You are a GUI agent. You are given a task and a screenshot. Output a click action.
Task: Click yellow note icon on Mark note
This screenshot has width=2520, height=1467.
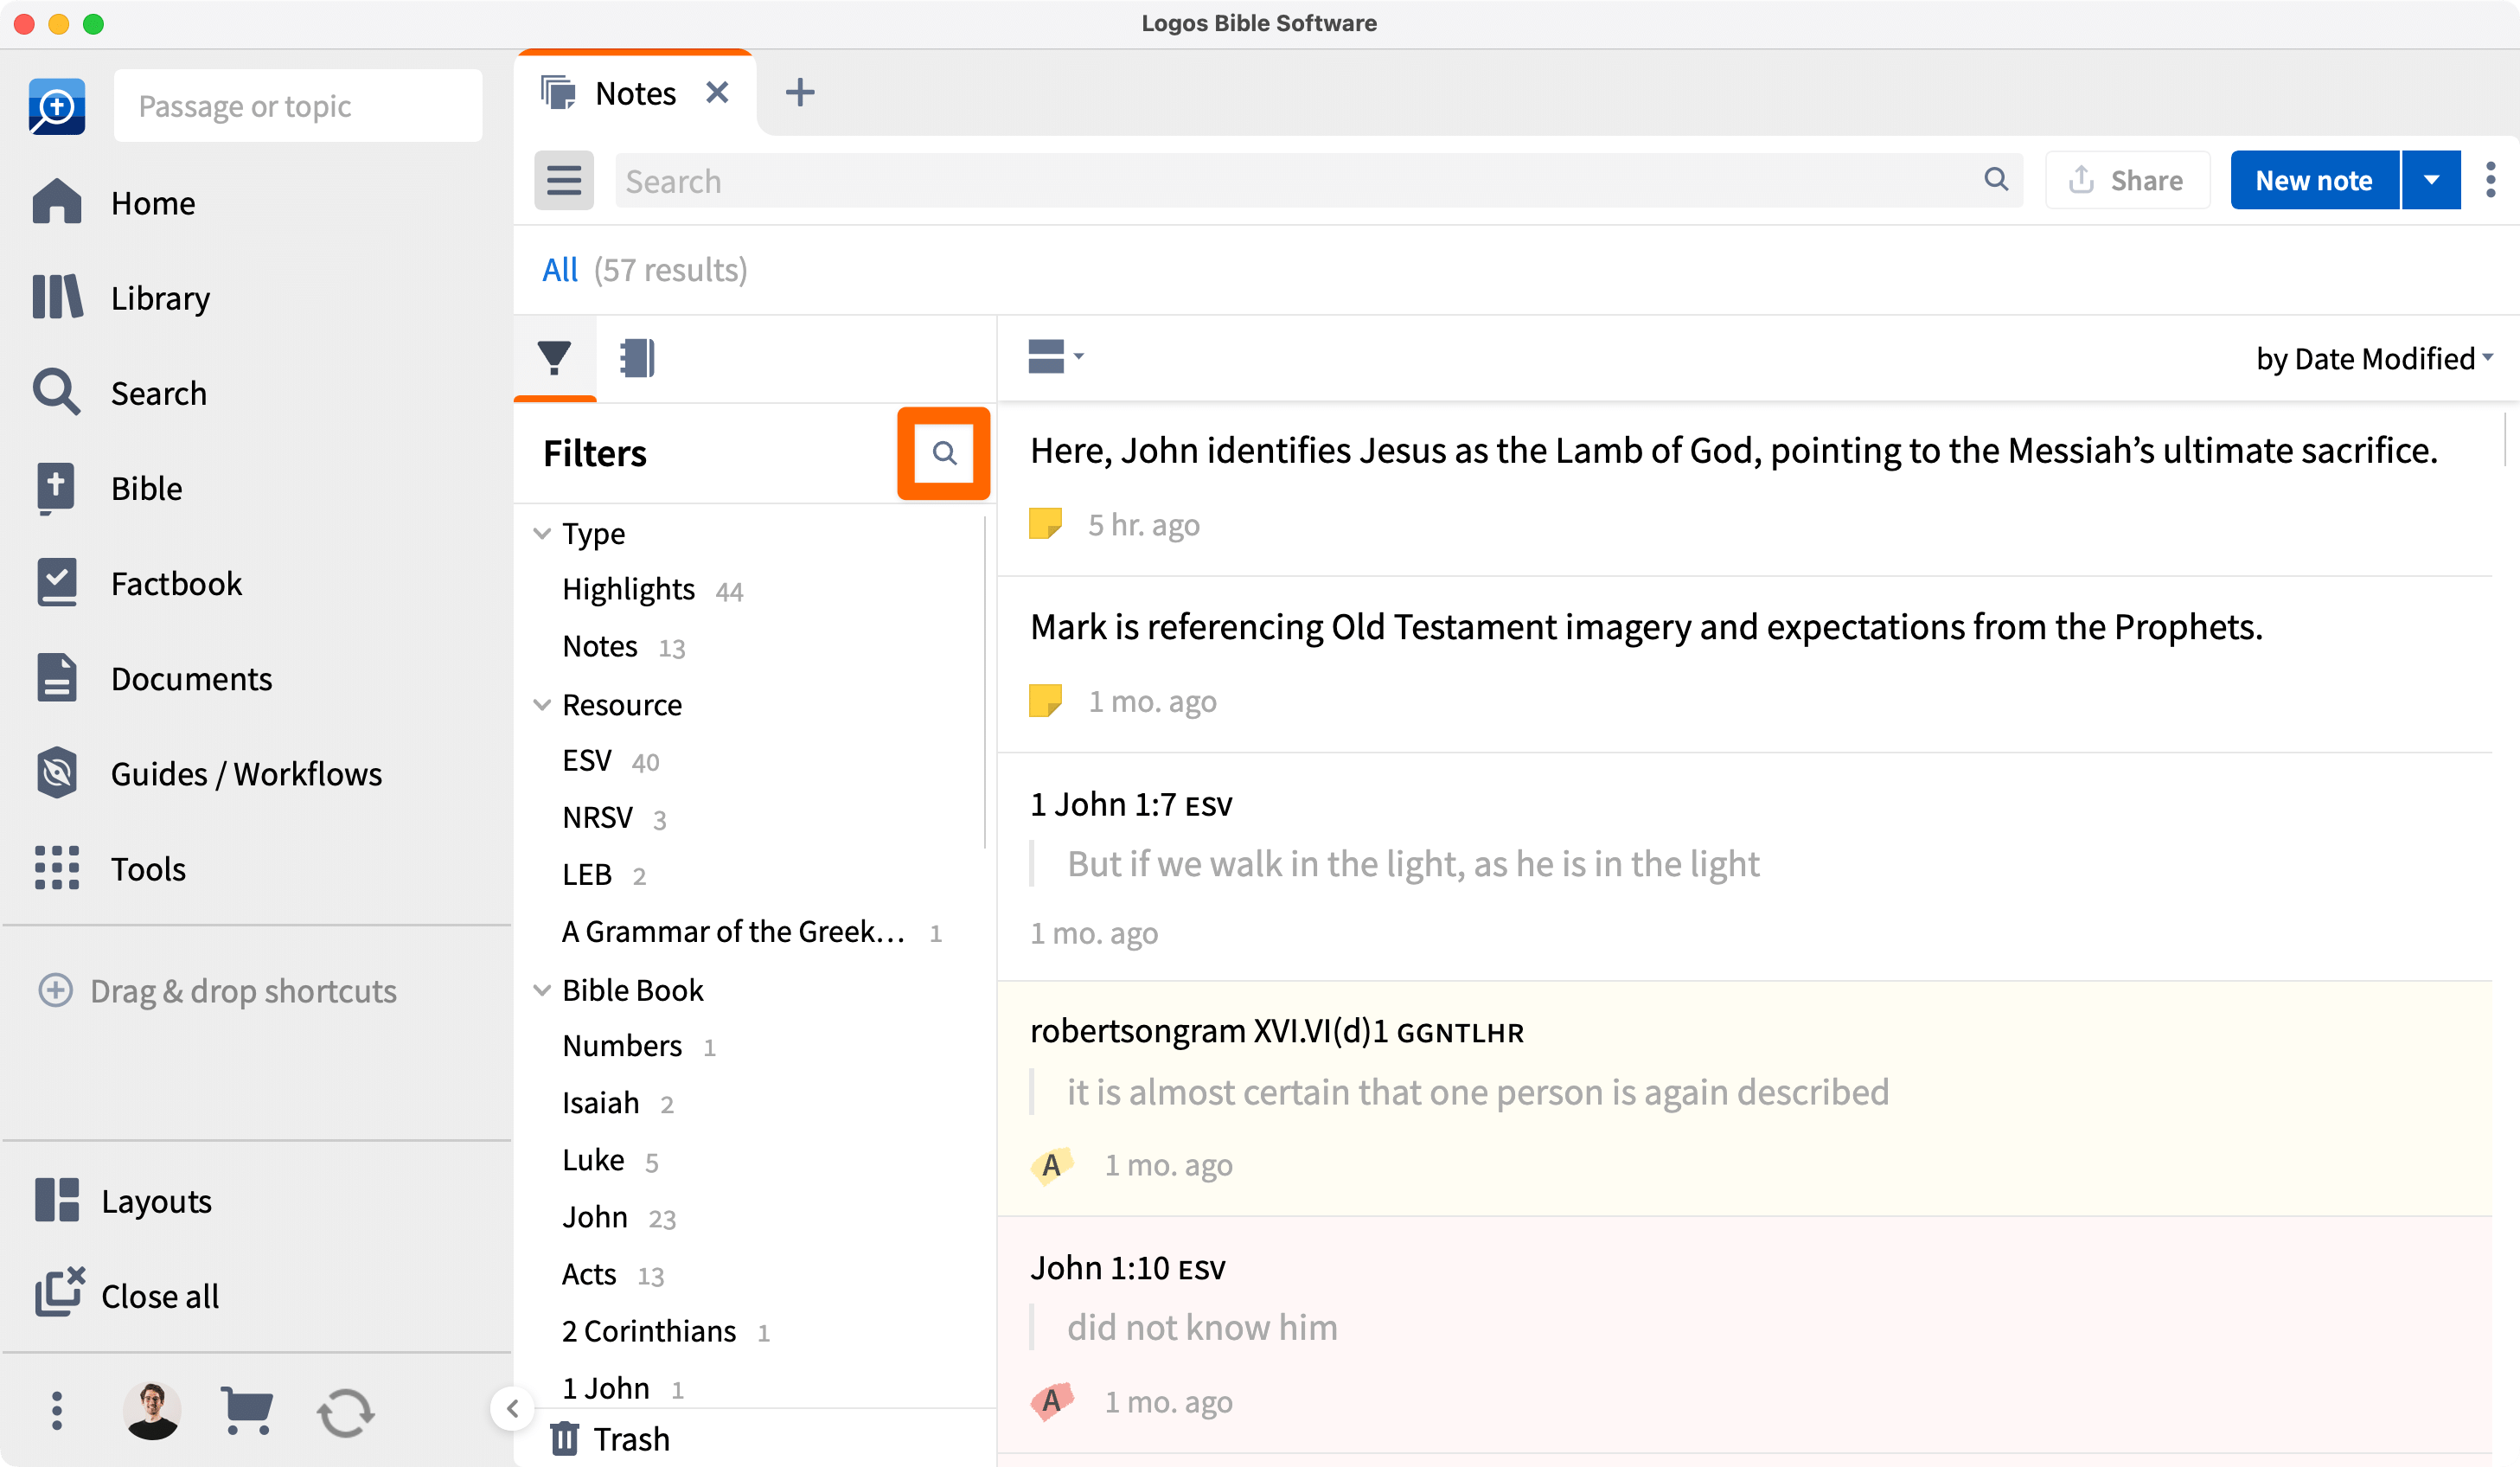[1045, 701]
